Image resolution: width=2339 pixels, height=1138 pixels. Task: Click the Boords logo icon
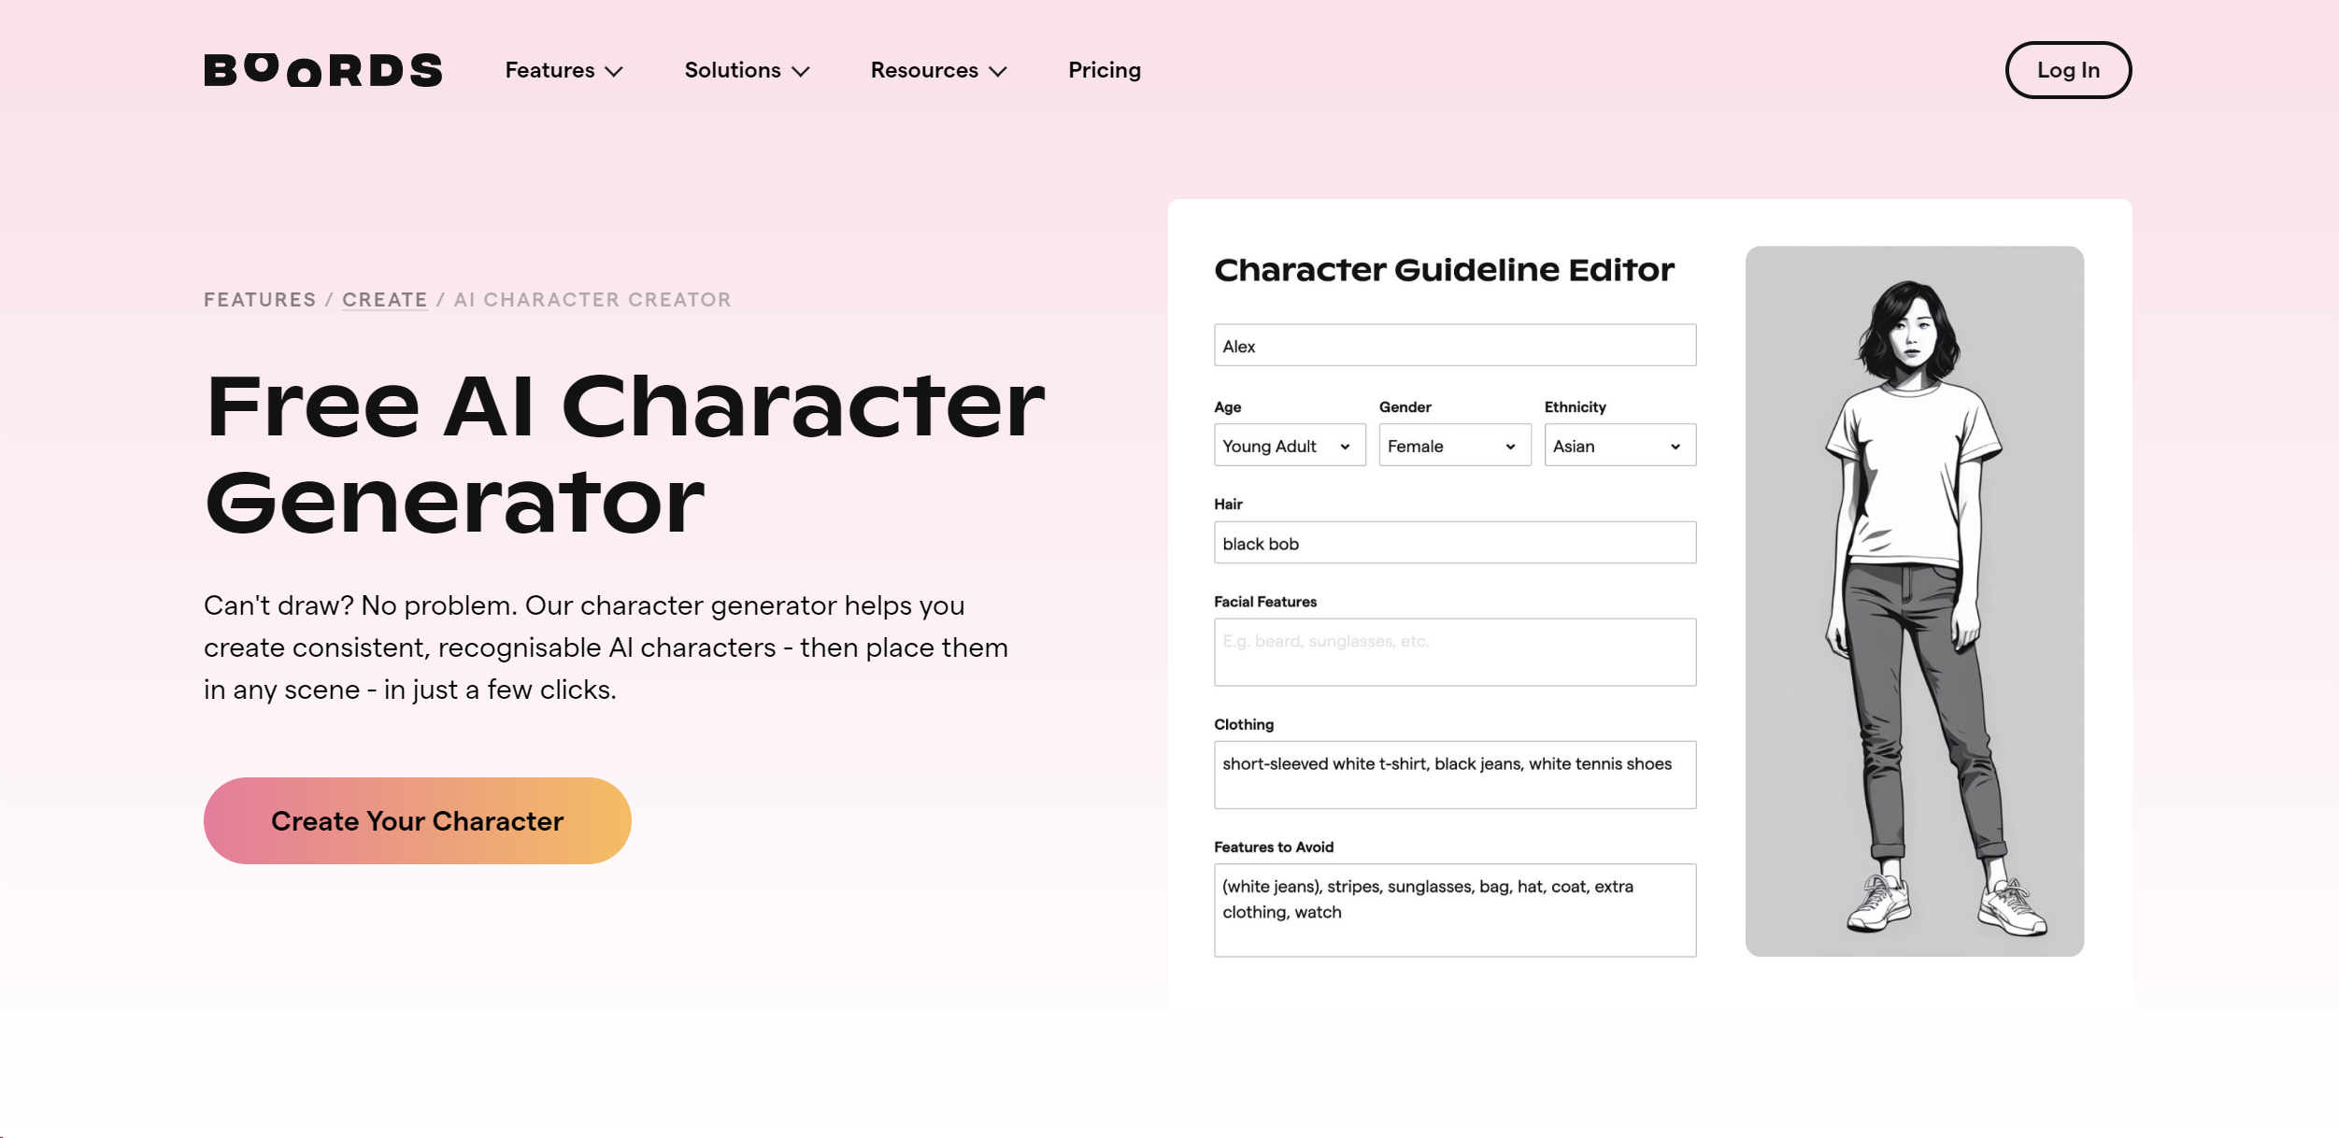pos(323,70)
